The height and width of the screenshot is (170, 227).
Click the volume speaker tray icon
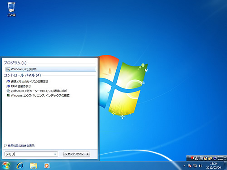coord(200,166)
